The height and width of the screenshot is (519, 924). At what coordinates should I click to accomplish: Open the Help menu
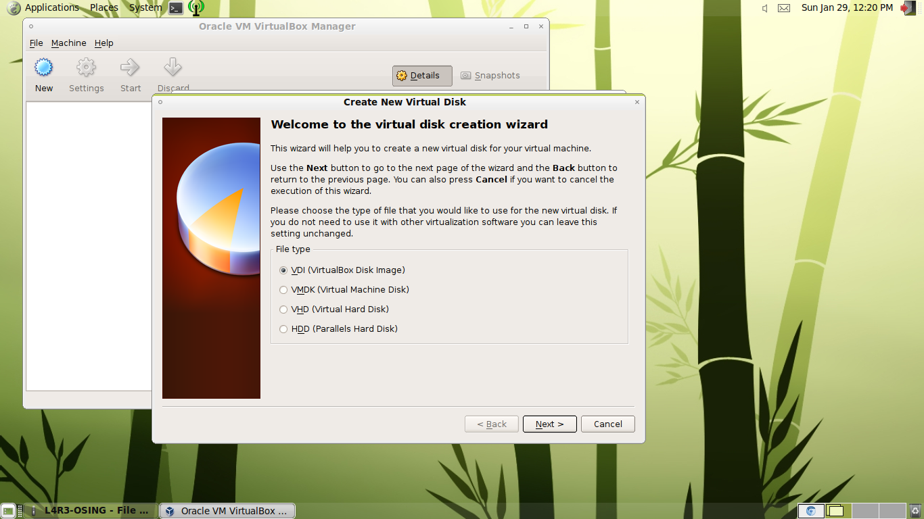[x=103, y=43]
